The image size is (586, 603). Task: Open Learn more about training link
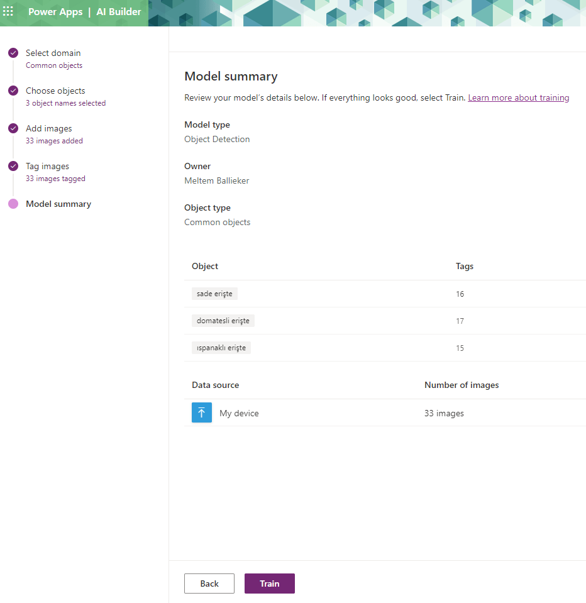[x=518, y=97]
